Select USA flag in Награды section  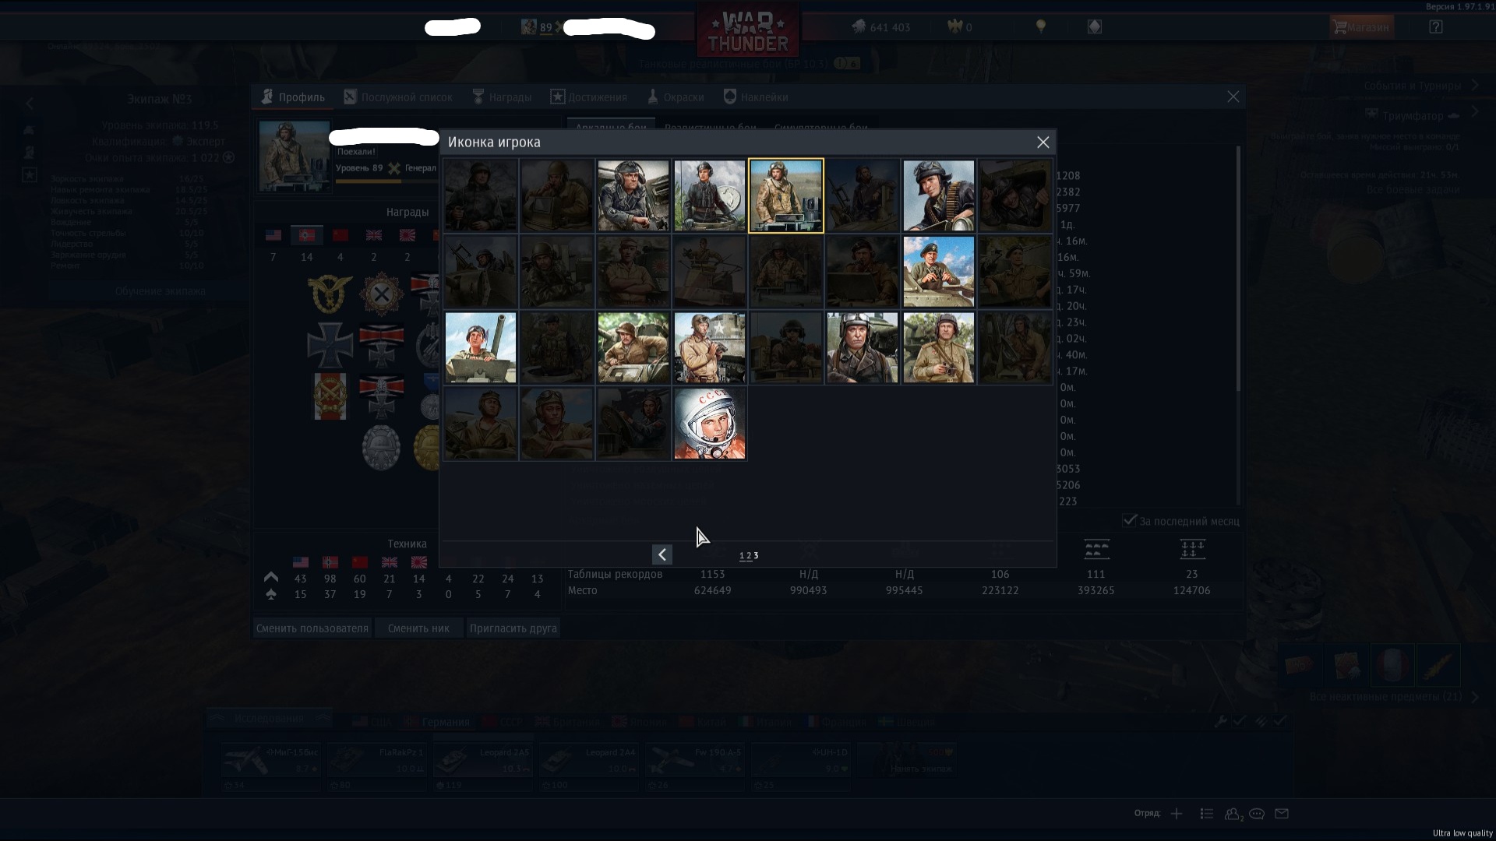point(273,235)
